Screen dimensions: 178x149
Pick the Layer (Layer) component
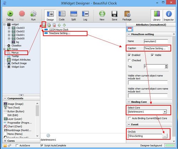coord(15,119)
